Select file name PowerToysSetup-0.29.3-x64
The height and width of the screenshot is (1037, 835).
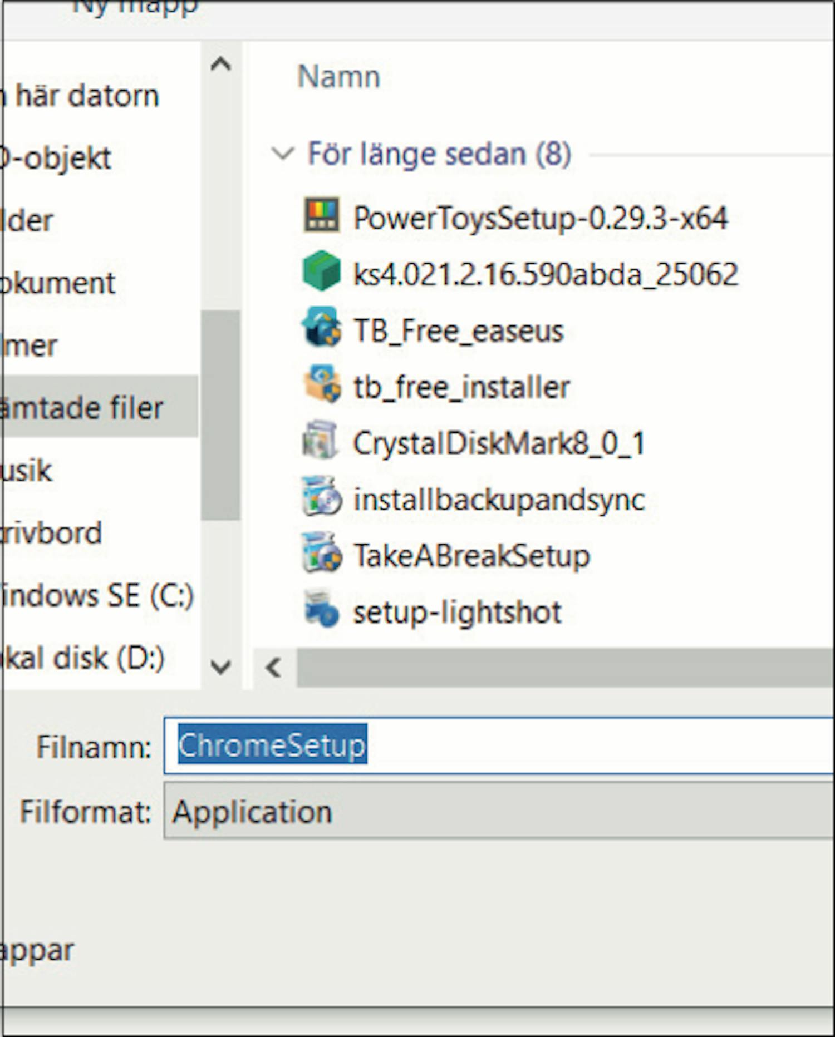[541, 218]
